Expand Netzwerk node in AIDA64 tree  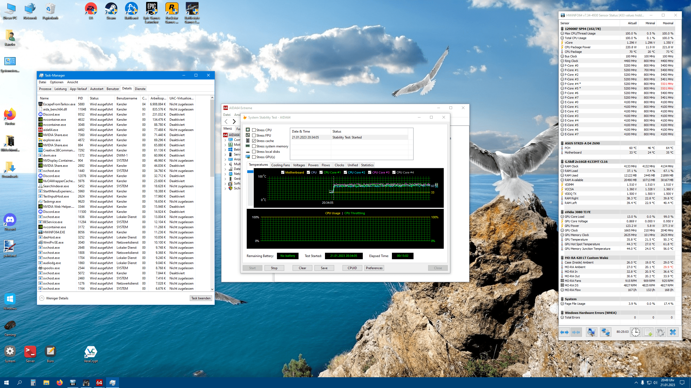[x=225, y=174]
